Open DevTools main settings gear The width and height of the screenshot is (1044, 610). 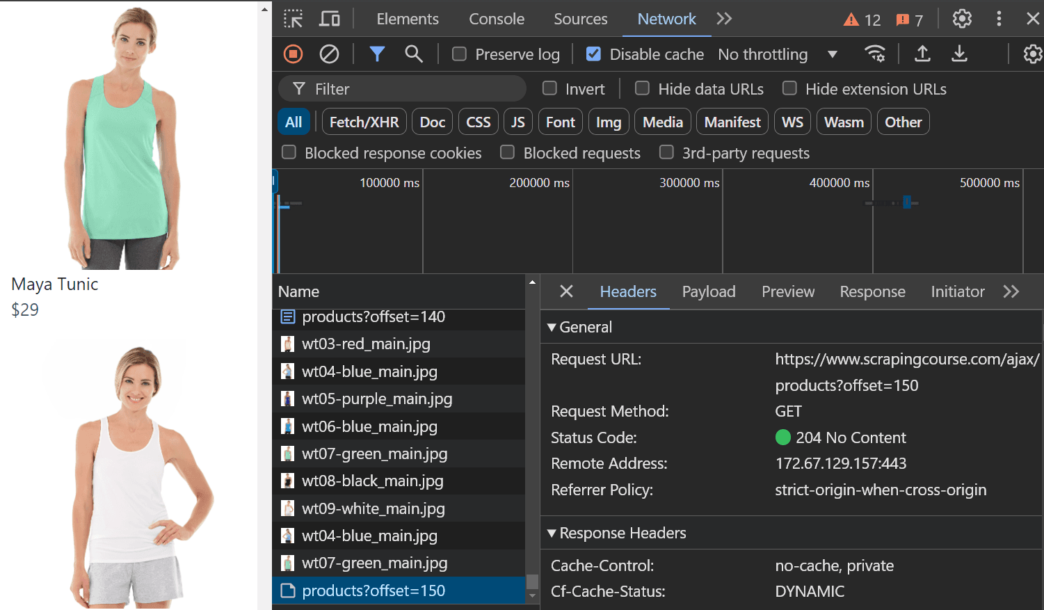click(962, 19)
